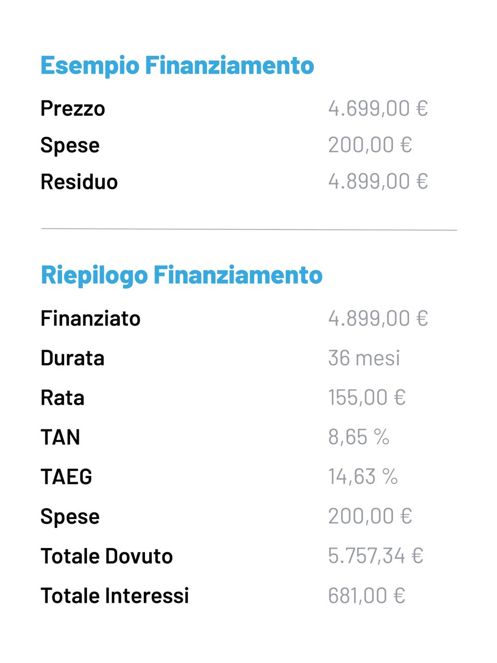This screenshot has width=497, height=663.
Task: Select the 8,65 % rate value
Action: point(358,437)
